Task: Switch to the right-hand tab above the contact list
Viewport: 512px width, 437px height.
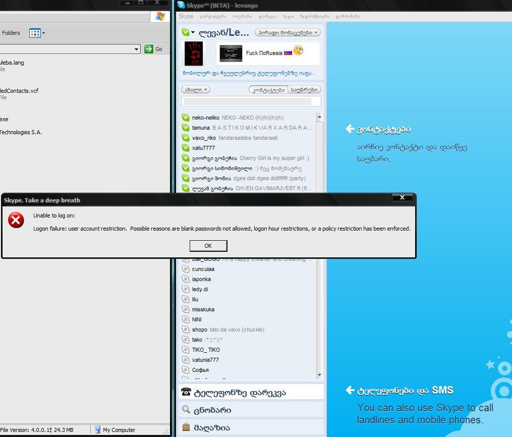Action: pos(304,89)
